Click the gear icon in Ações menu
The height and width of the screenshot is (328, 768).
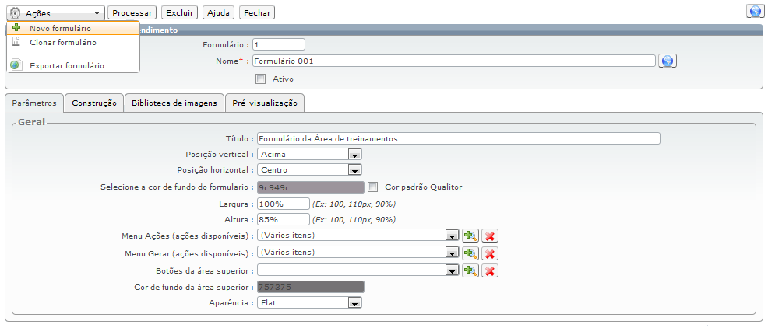15,13
